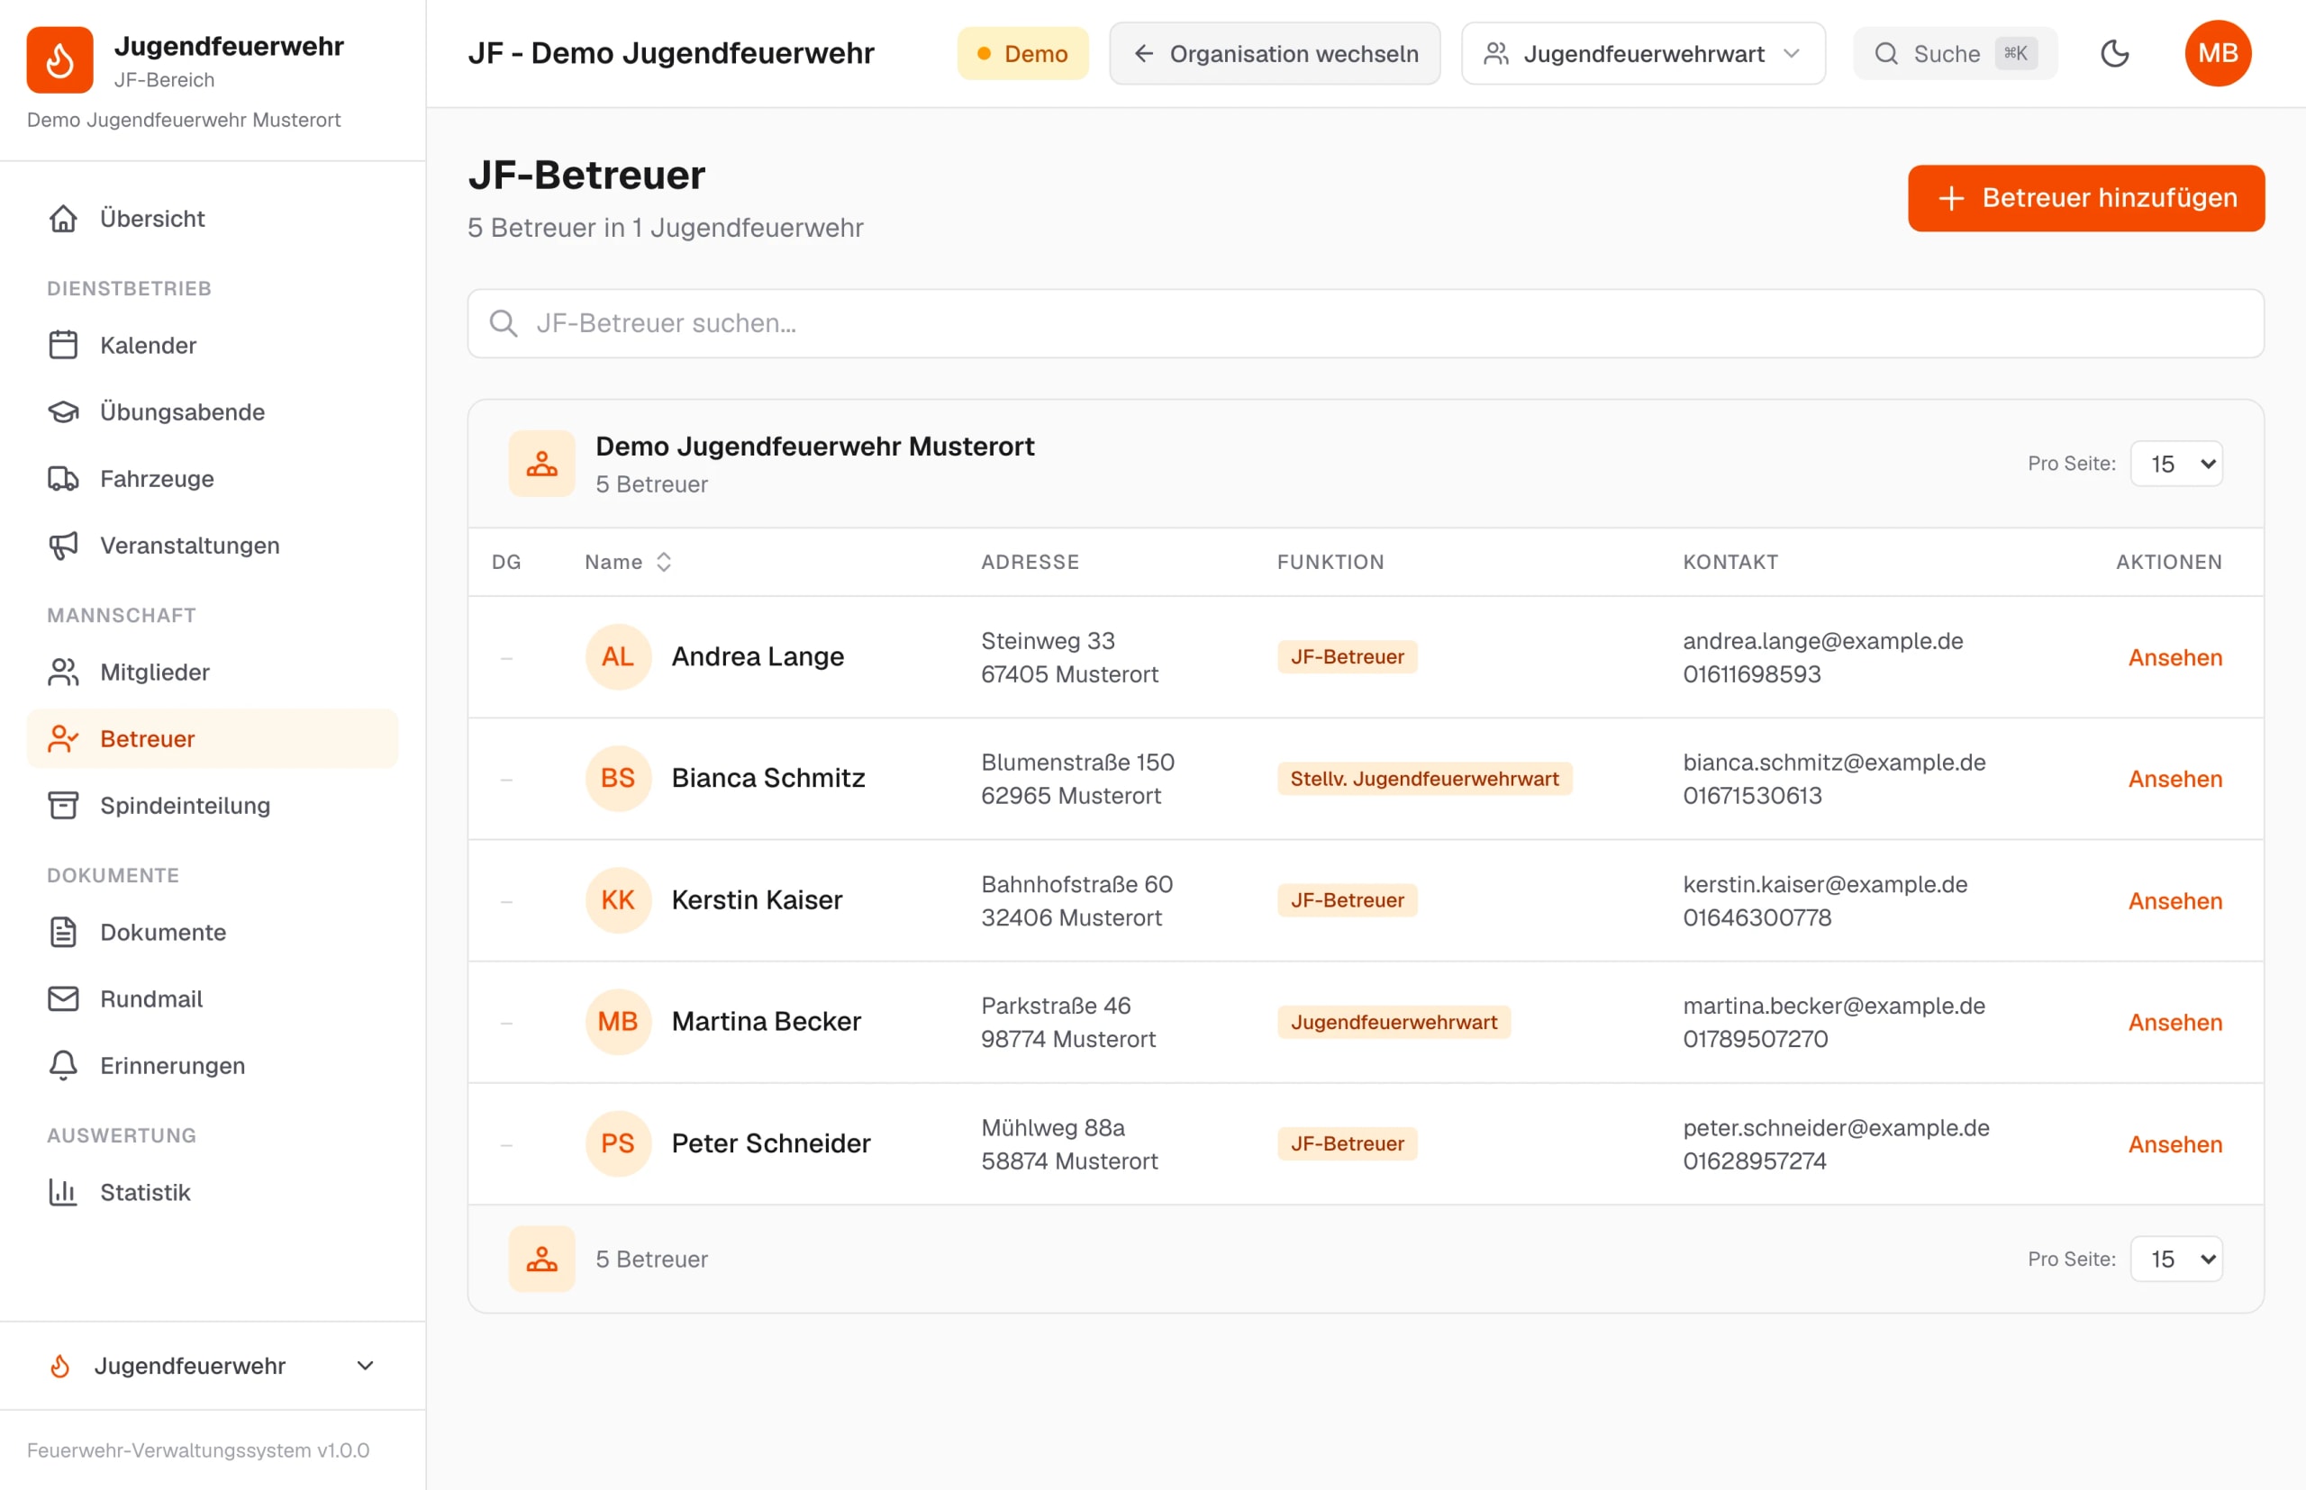Click the Demo status badge
2306x1490 pixels.
(x=1022, y=54)
